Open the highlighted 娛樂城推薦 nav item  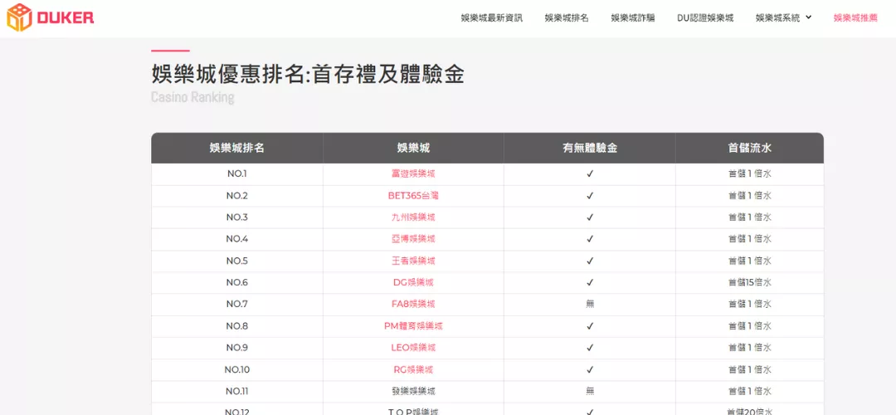pos(855,17)
